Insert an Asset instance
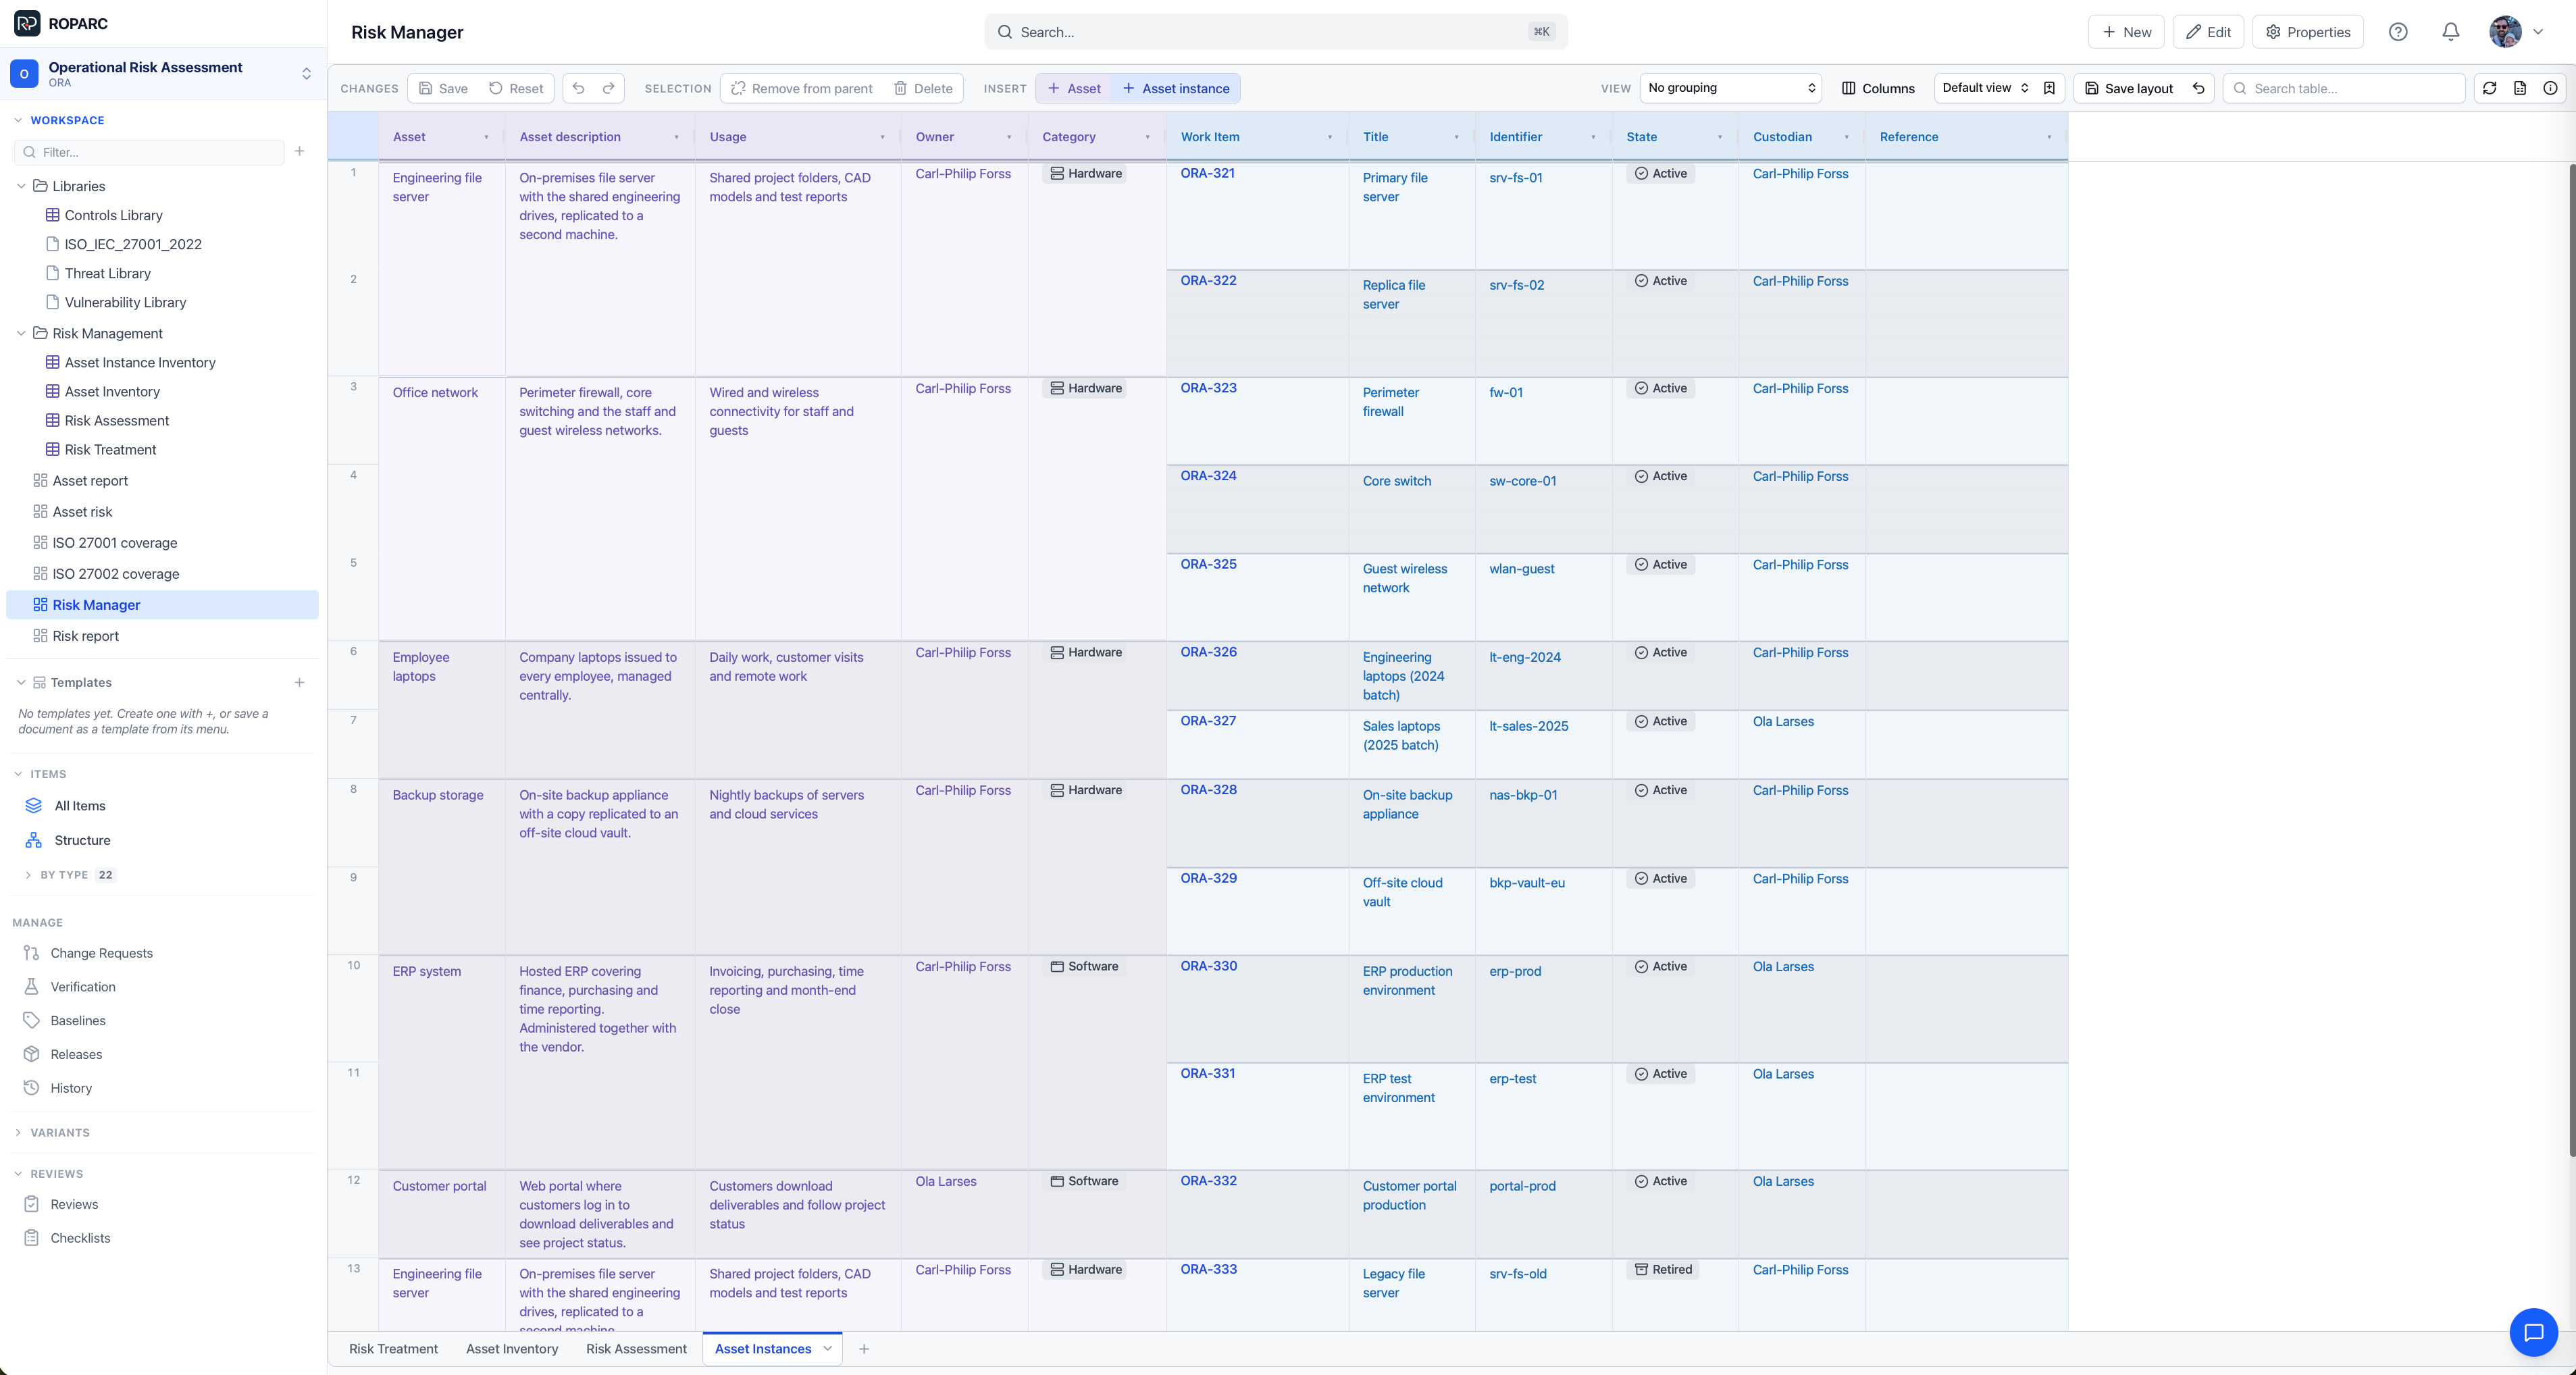Screen dimensions: 2576x1375 (1176, 88)
